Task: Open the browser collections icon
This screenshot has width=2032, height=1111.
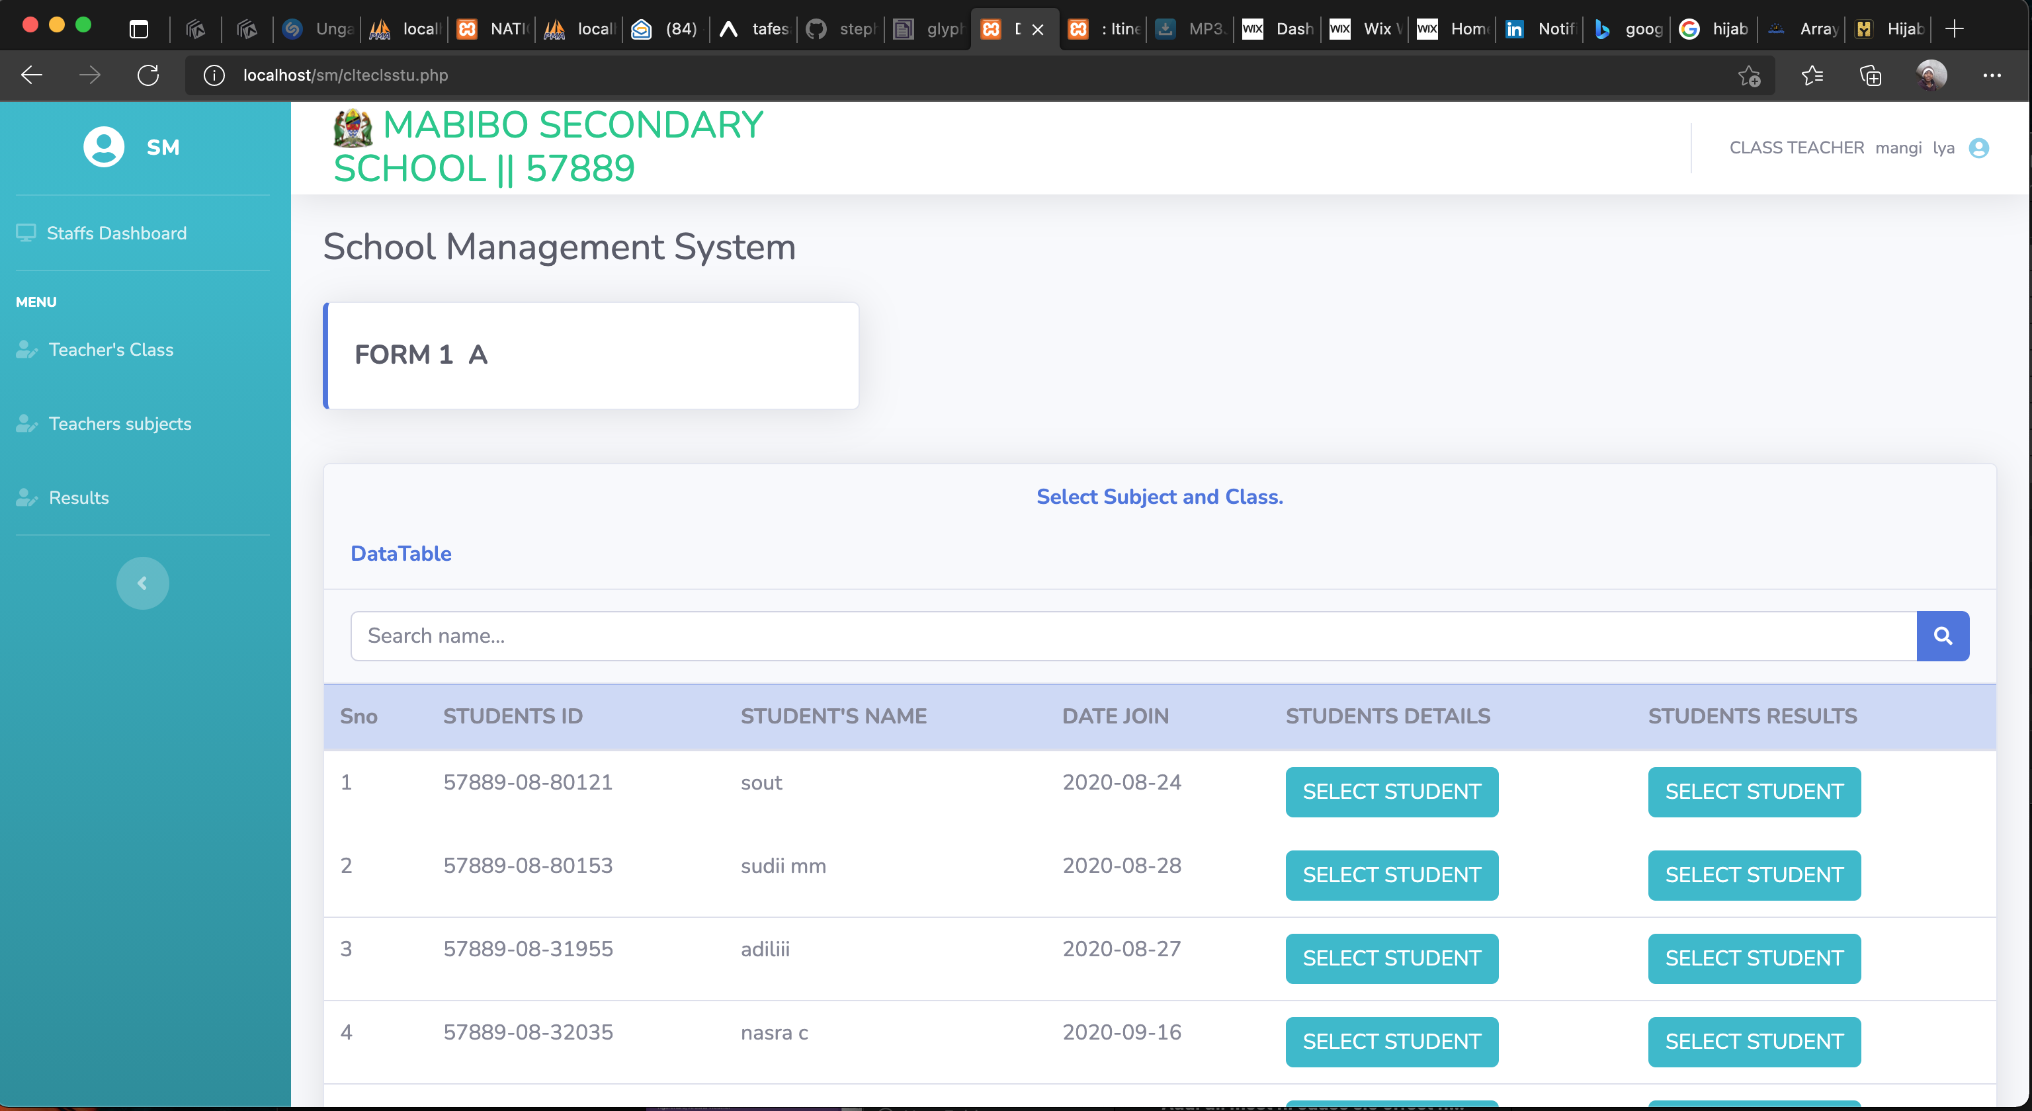Action: [1871, 75]
